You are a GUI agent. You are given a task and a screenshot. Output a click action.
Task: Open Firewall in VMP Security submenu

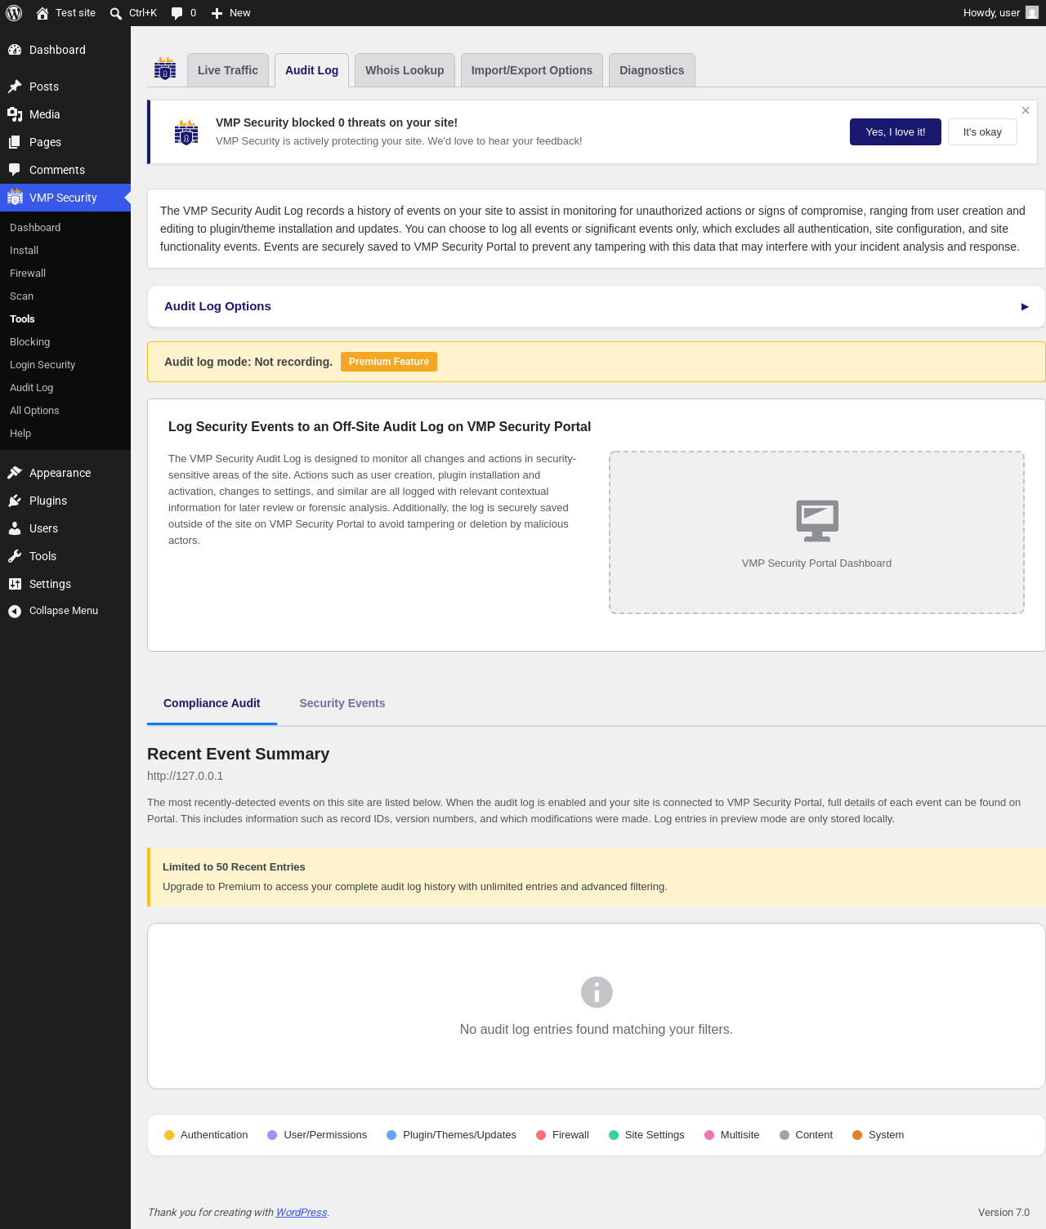point(28,274)
